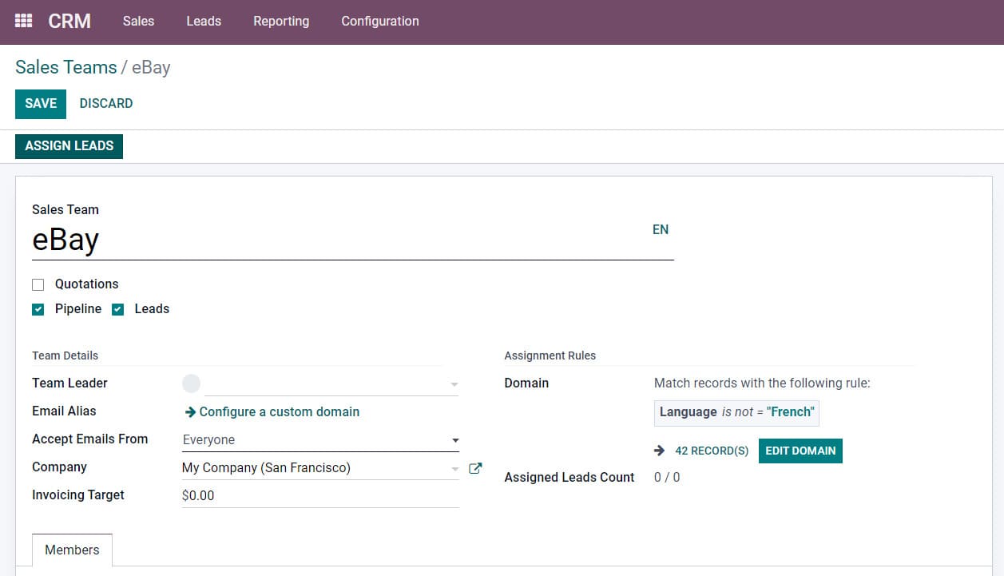Uncheck the Pipeline checkbox
This screenshot has width=1004, height=576.
point(38,309)
